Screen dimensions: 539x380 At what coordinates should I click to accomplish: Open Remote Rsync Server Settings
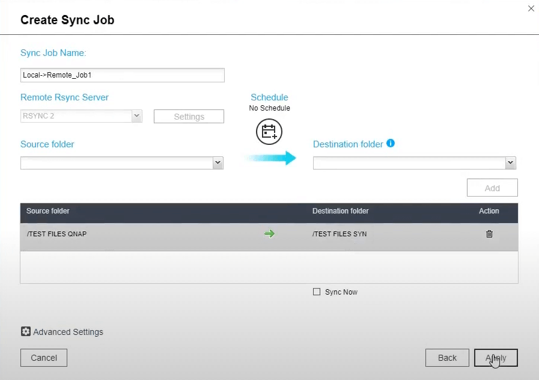[x=189, y=117]
